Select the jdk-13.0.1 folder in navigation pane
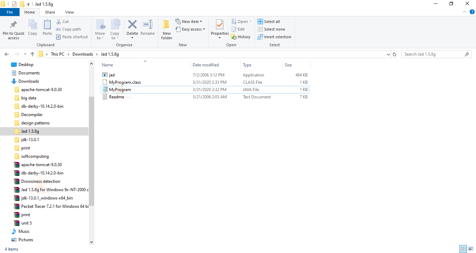Viewport: 476px width, 253px height. [30, 140]
